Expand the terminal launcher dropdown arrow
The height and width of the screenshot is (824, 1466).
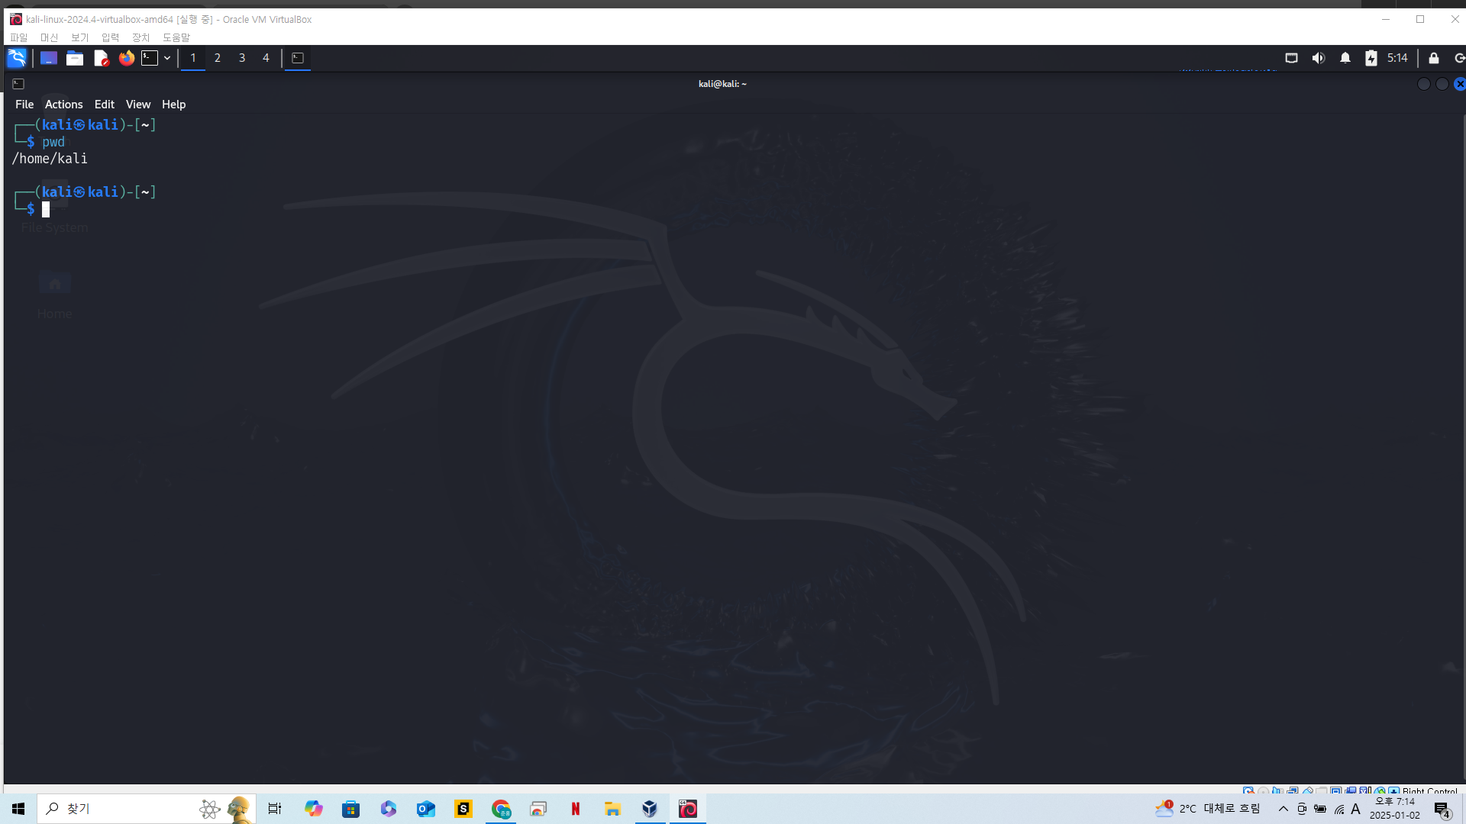[167, 58]
